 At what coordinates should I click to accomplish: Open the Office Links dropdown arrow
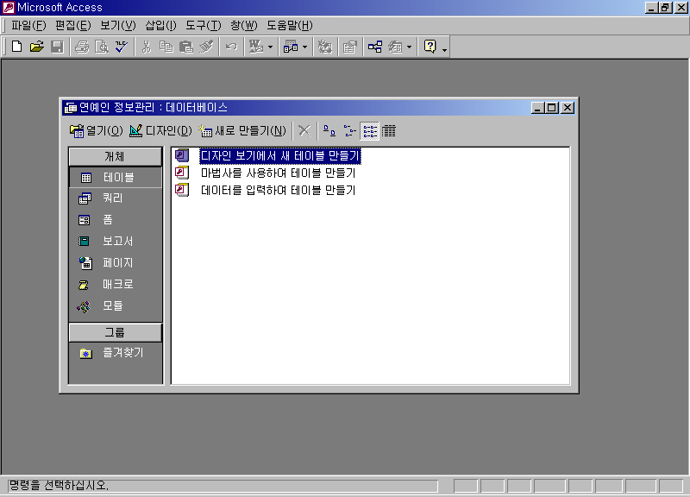[270, 47]
